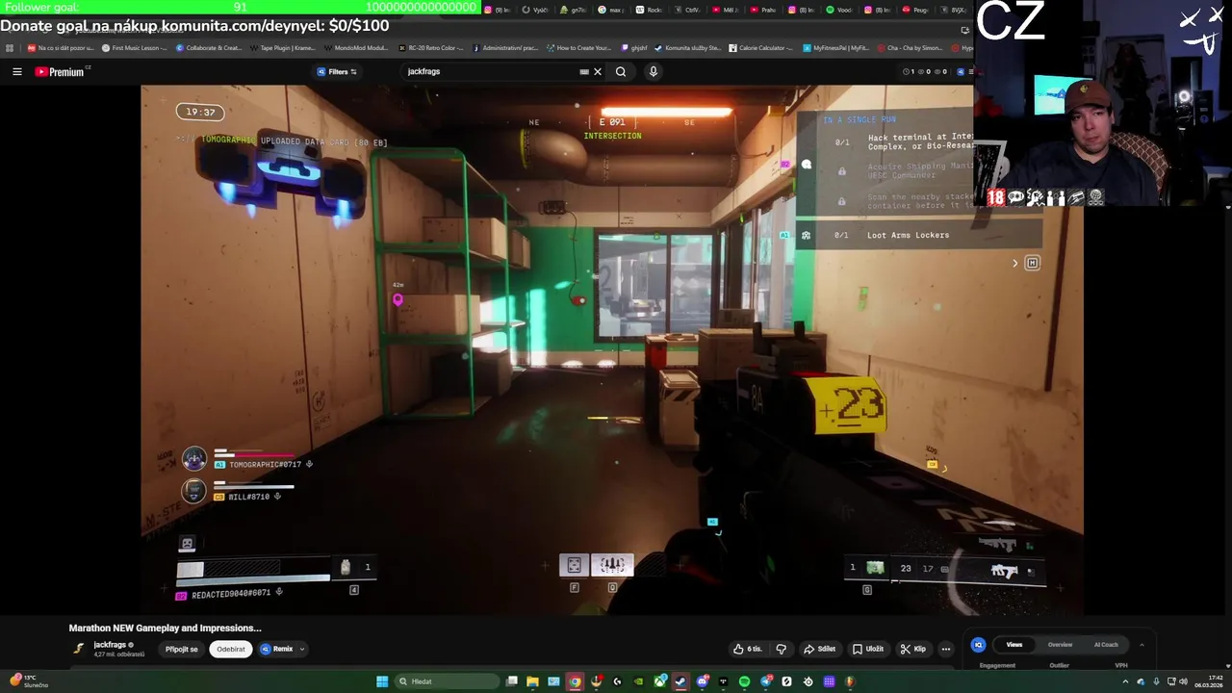Screen dimensions: 1232x693
Task: Like the video (6 tis.)
Action: pyautogui.click(x=747, y=649)
